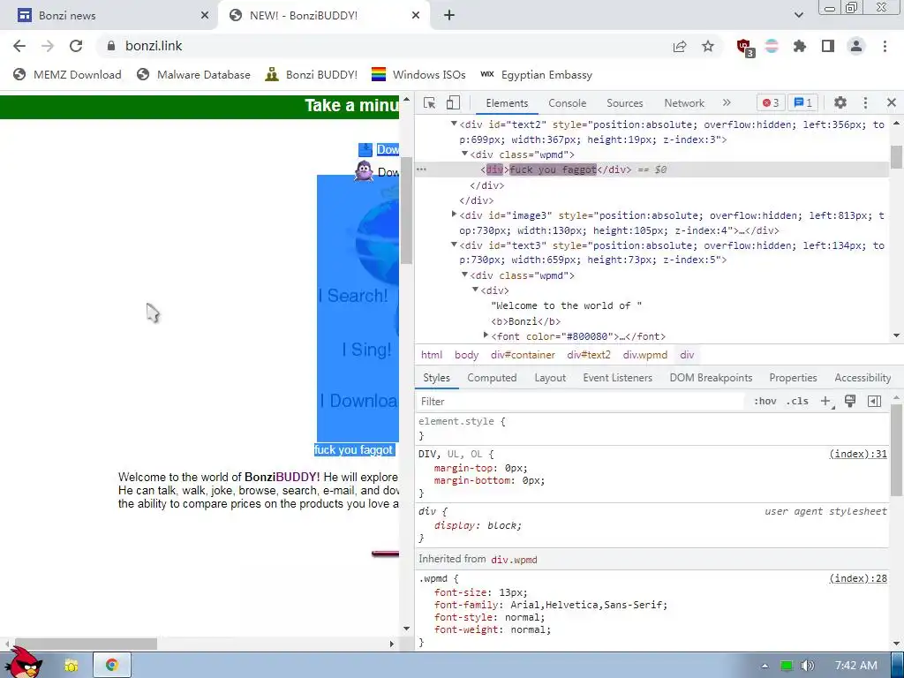
Task: Collapse the div above "Welcome to the world of"
Action: coord(476,290)
